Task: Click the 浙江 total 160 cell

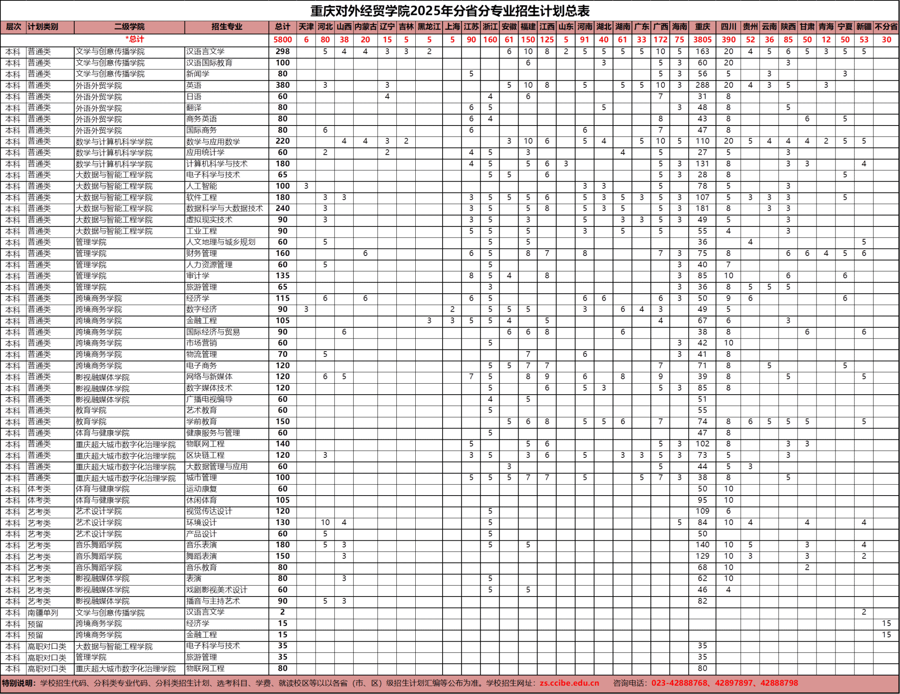Action: click(x=490, y=40)
